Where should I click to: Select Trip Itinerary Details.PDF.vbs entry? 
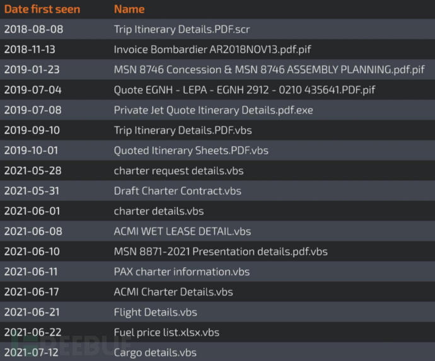(x=183, y=130)
